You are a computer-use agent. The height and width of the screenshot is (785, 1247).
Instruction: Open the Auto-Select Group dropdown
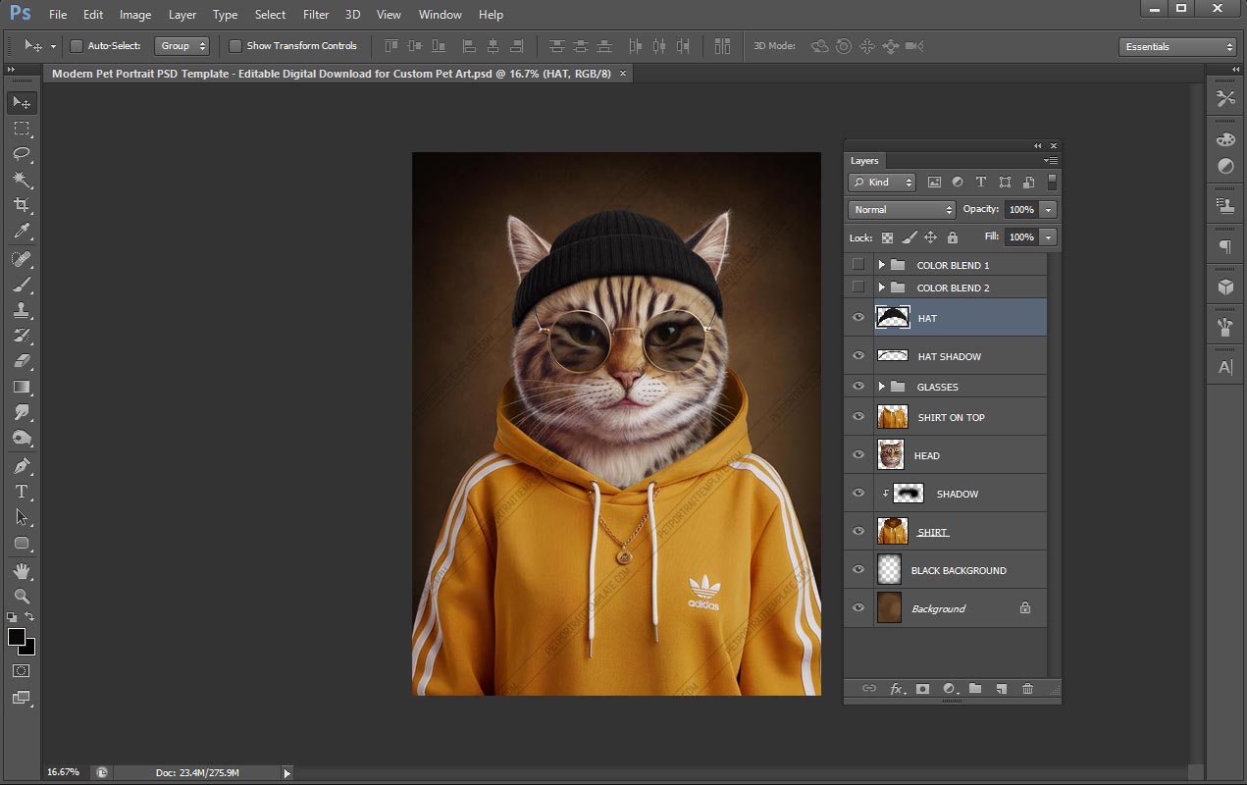coord(182,46)
